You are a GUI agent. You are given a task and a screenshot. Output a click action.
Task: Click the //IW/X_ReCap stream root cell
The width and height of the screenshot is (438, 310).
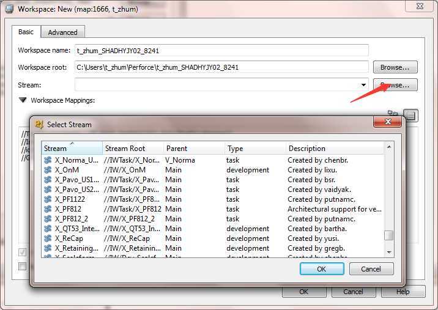click(x=127, y=238)
